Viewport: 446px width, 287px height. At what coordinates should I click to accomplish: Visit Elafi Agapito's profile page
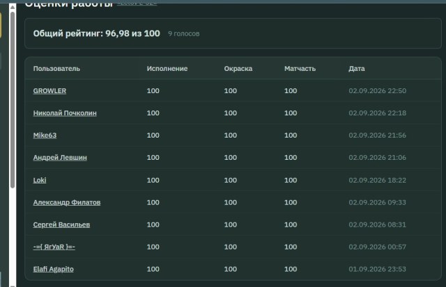(53, 269)
